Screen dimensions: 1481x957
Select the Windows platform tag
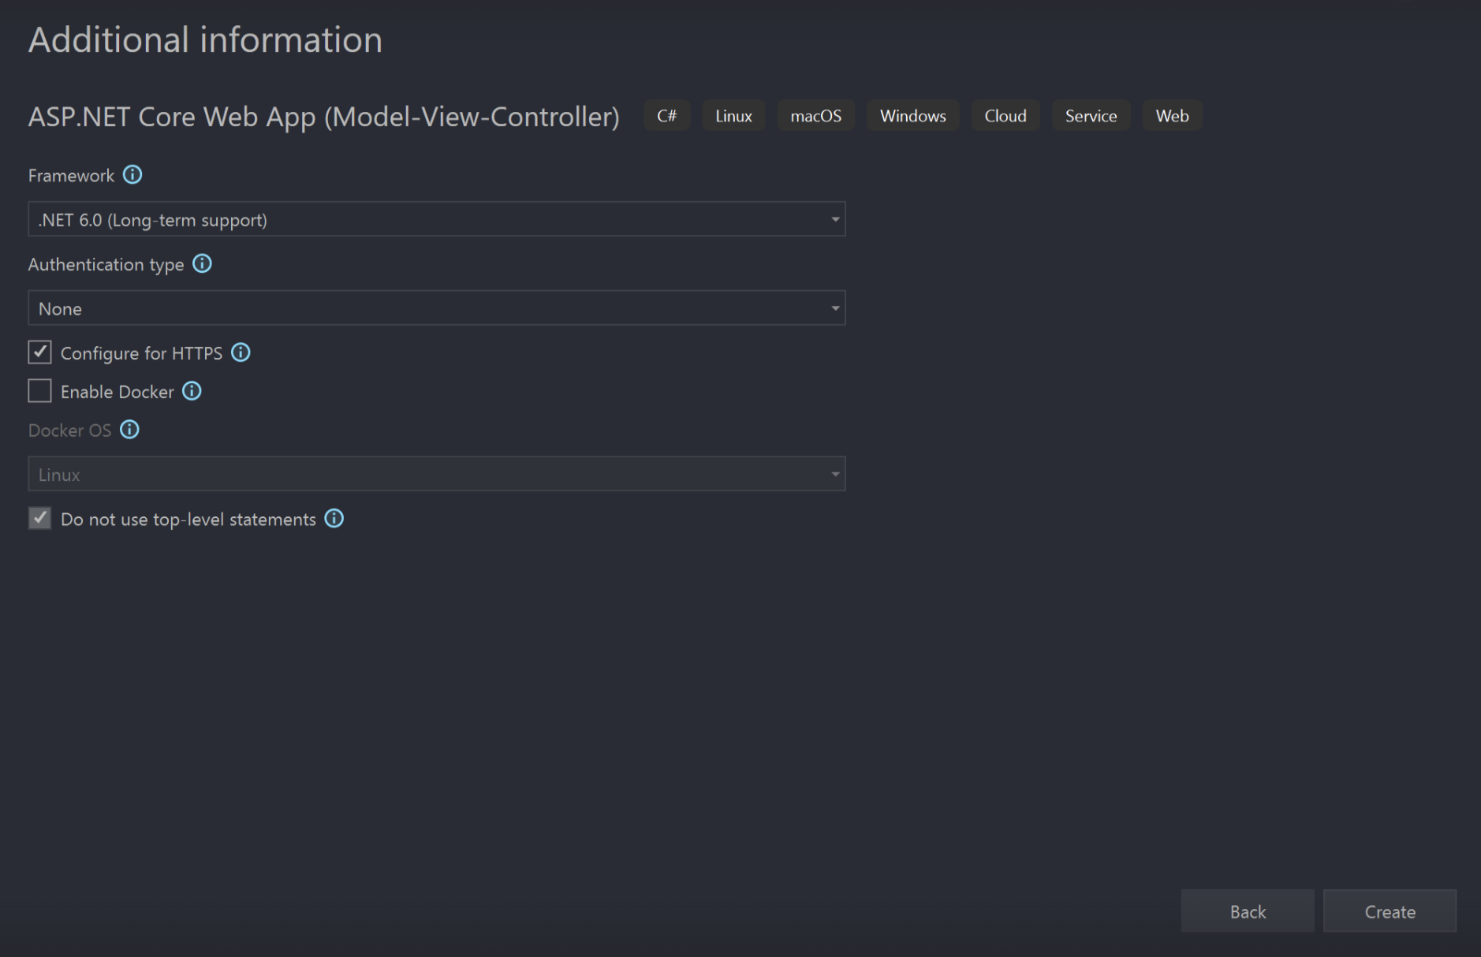[912, 115]
